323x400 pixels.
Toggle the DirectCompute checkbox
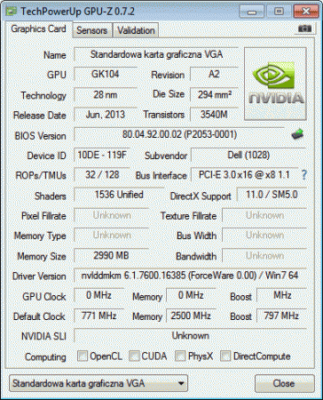(225, 356)
